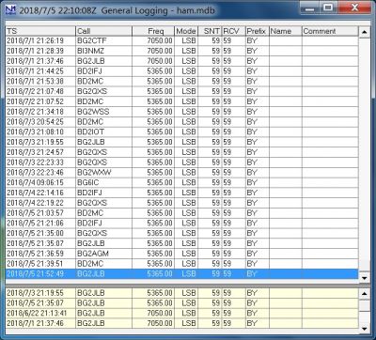Click the Comment column header
This screenshot has width=376, height=340.
point(330,31)
